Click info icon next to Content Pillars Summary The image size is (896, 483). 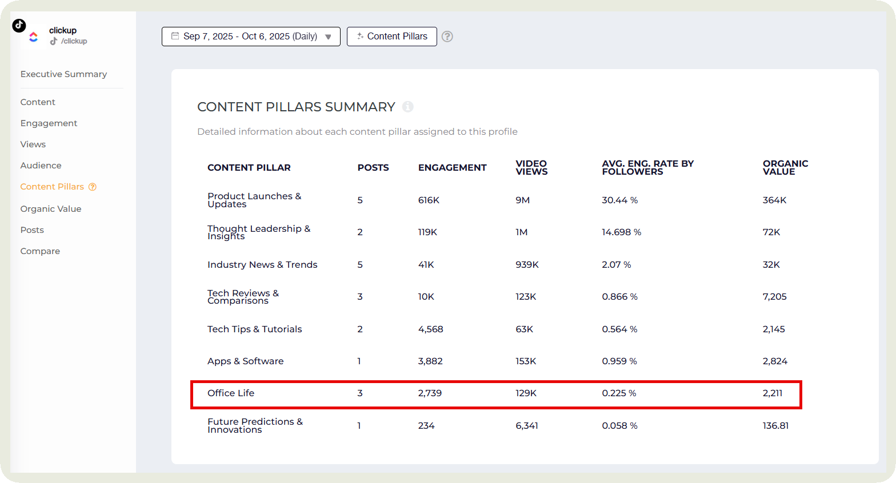point(407,107)
